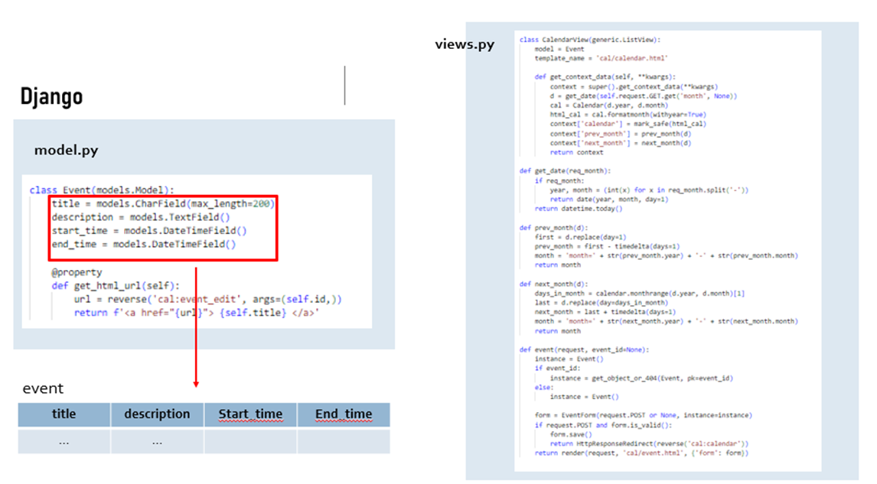The image size is (877, 484).
Task: Select 'def prev_month(d):' definition line
Action: (x=554, y=227)
